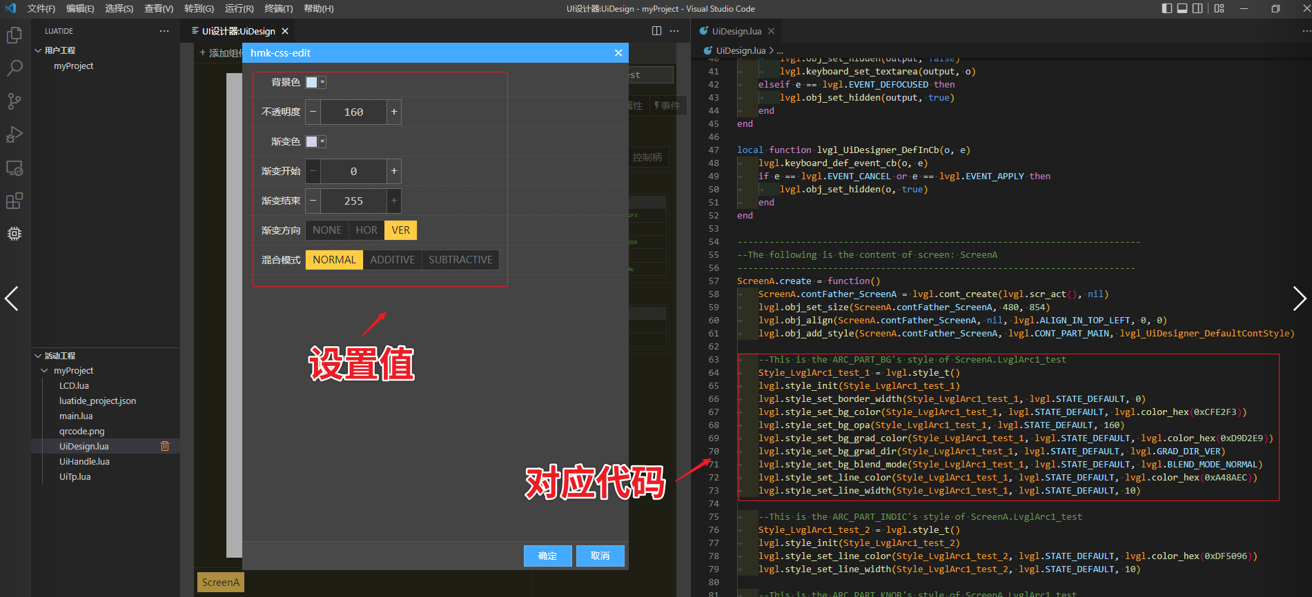Open the 背景色 color swatch
Viewport: 1312px width, 597px height.
pyautogui.click(x=312, y=83)
